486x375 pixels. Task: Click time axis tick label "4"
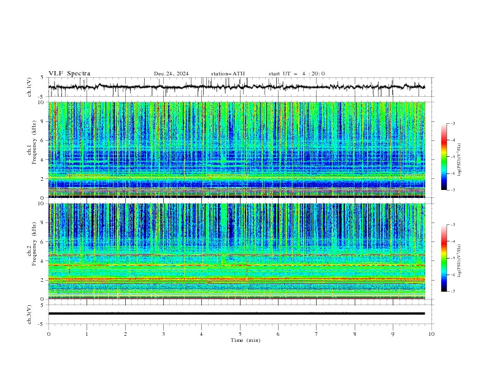coord(201,334)
